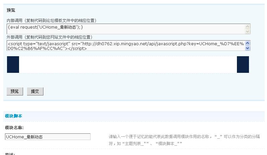Click the 模块脚本 section heading

click(13, 116)
